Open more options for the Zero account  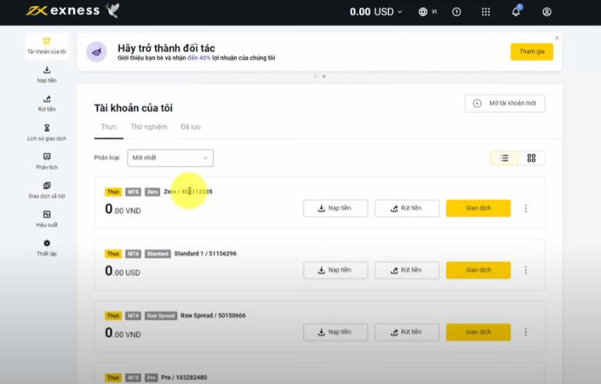pyautogui.click(x=526, y=208)
